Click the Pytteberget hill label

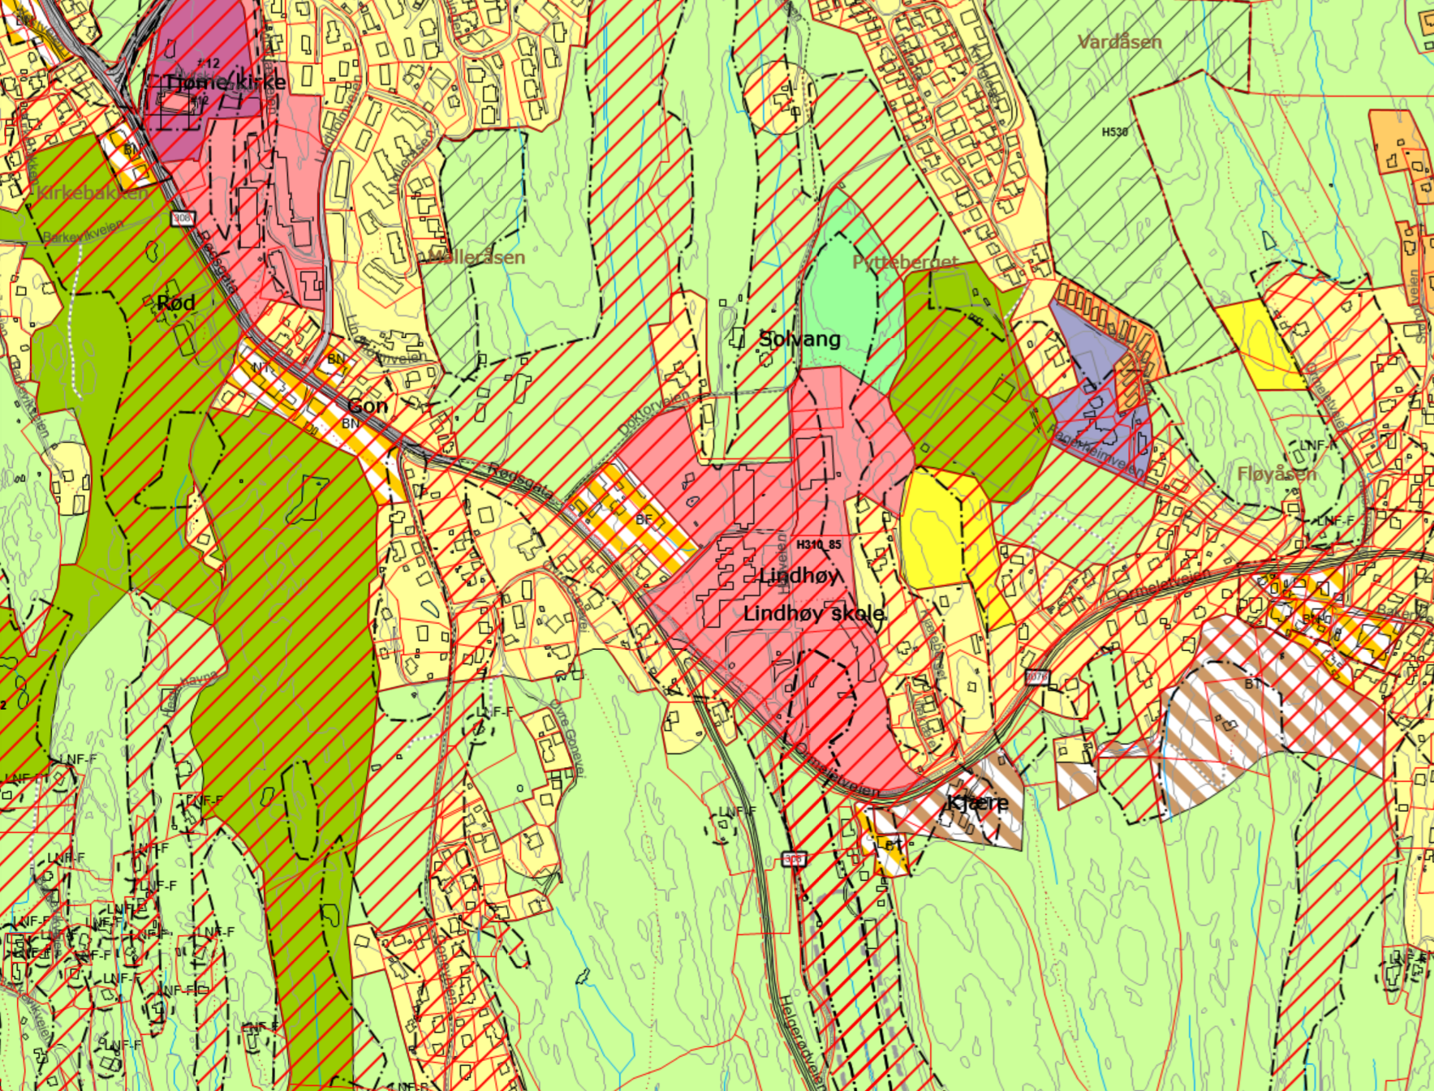click(x=906, y=263)
